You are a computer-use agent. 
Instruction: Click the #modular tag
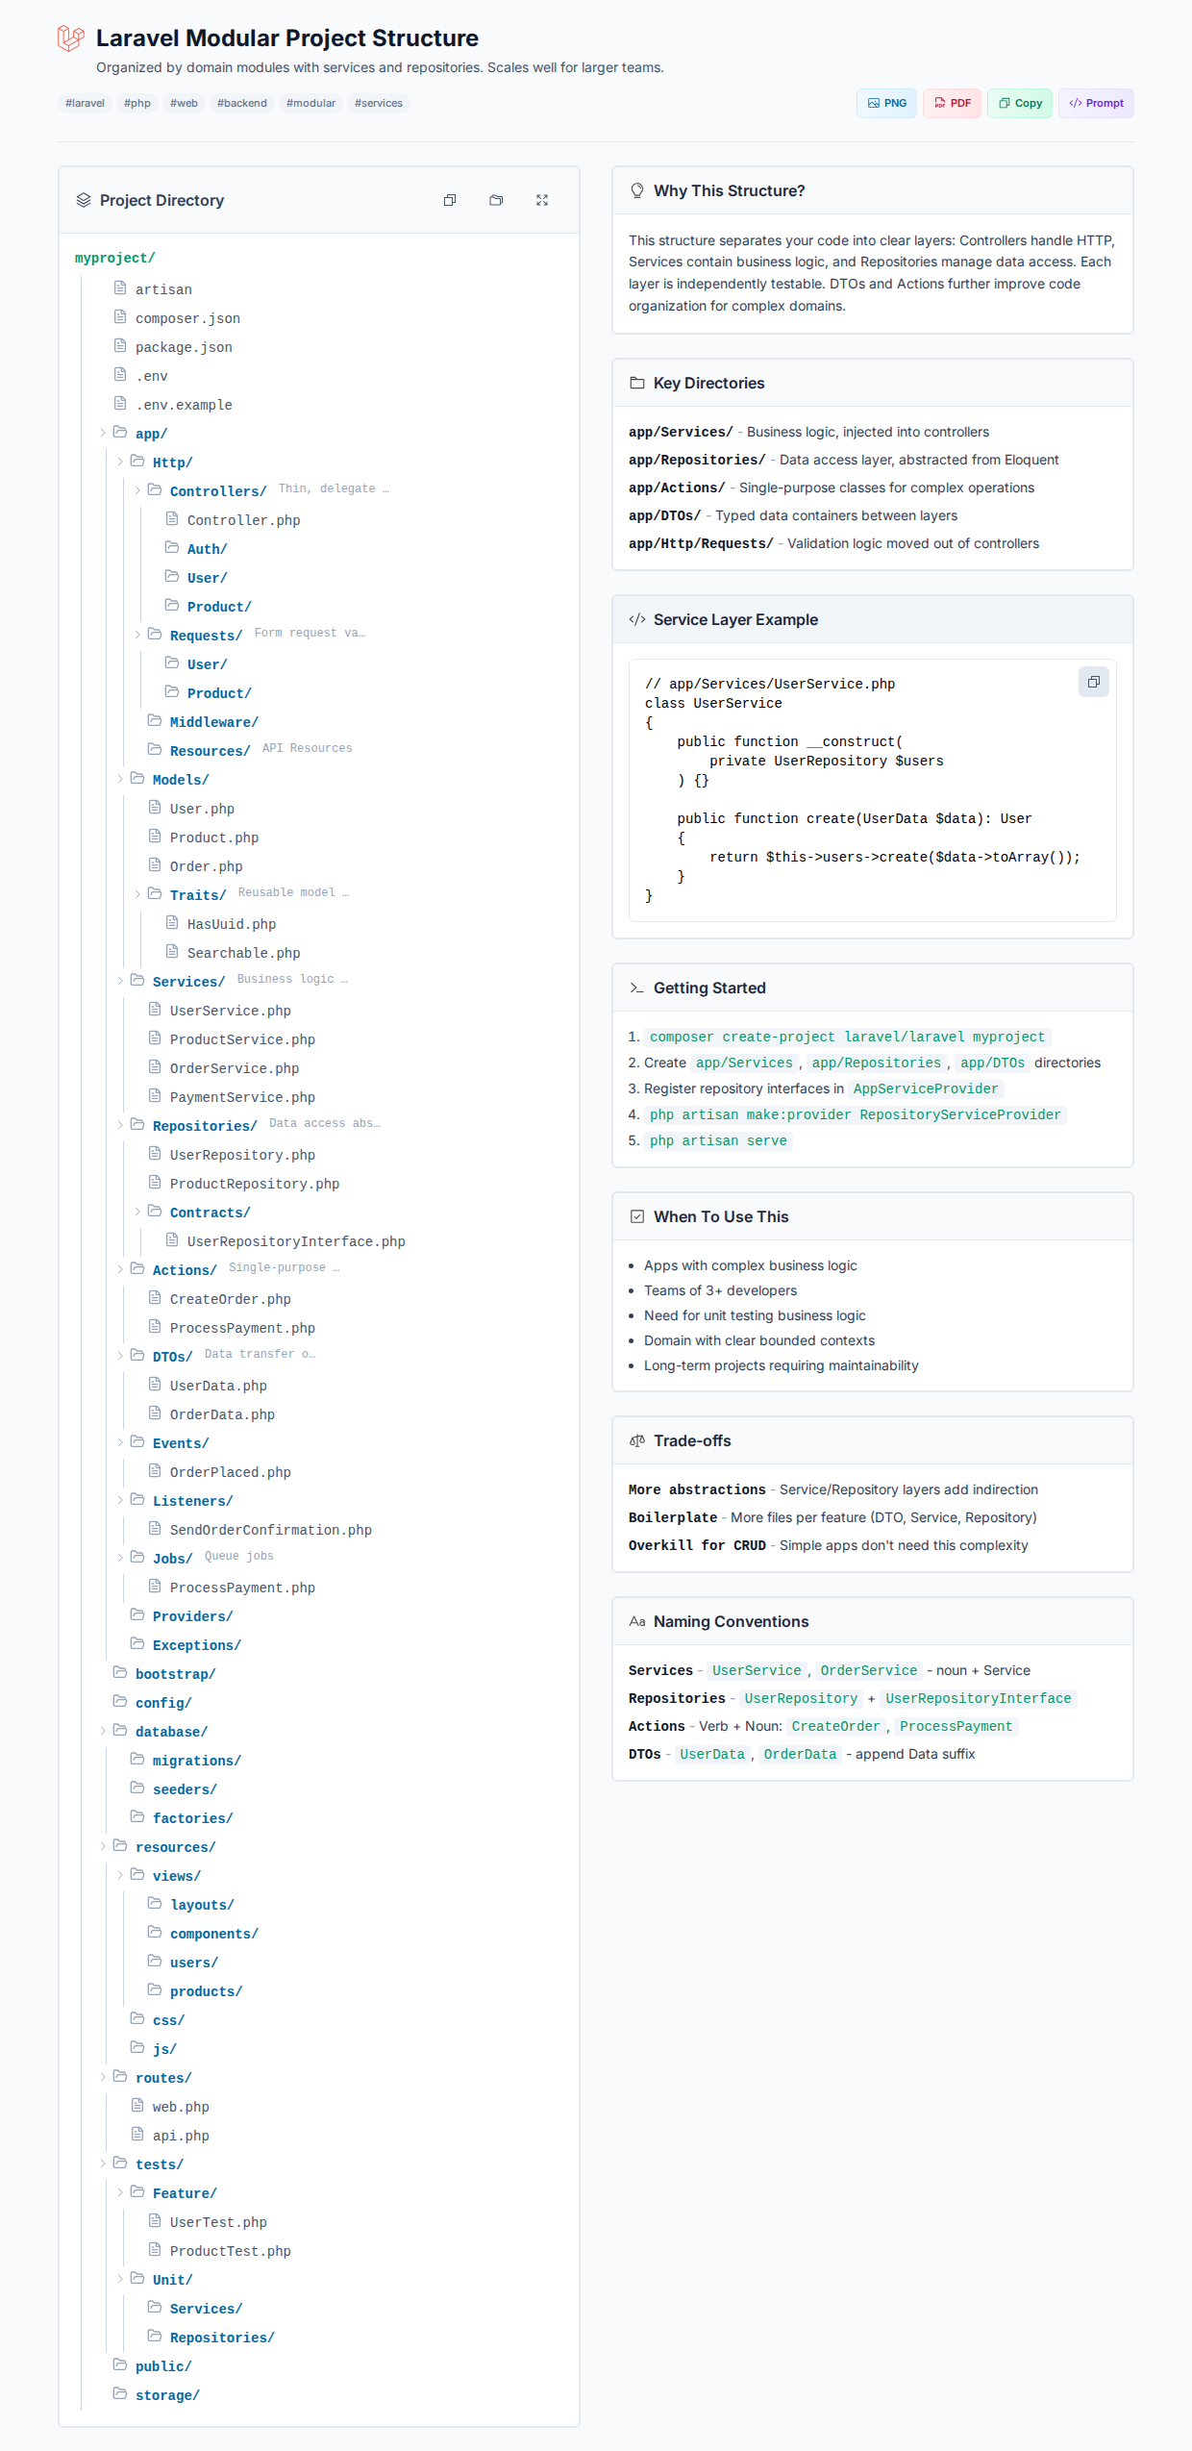(310, 103)
